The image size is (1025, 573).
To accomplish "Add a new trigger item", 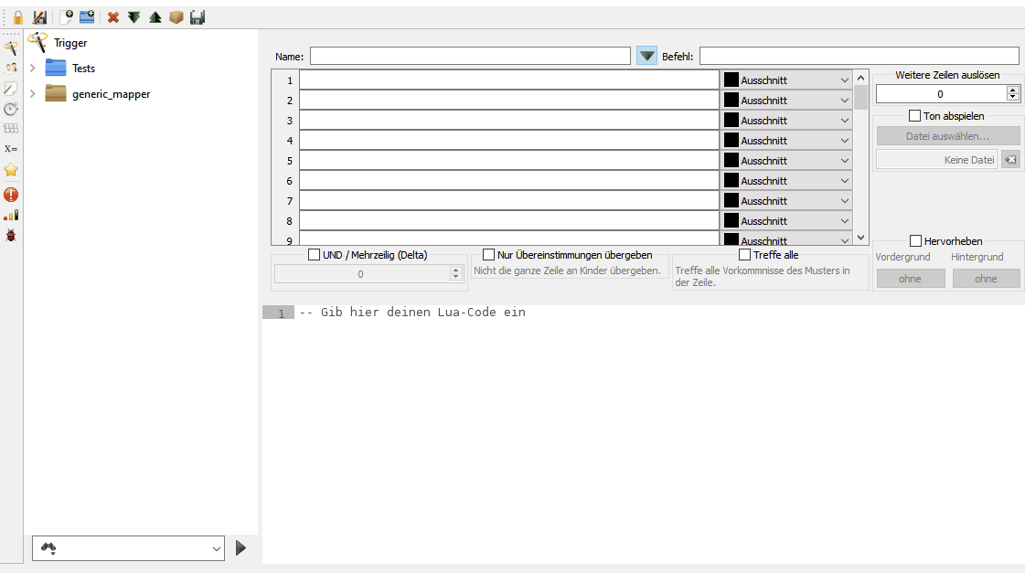I will (66, 17).
